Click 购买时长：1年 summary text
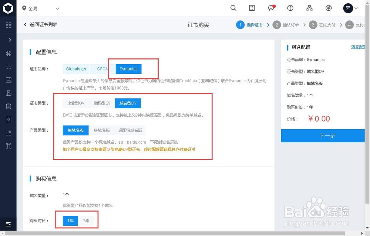 click(300, 107)
